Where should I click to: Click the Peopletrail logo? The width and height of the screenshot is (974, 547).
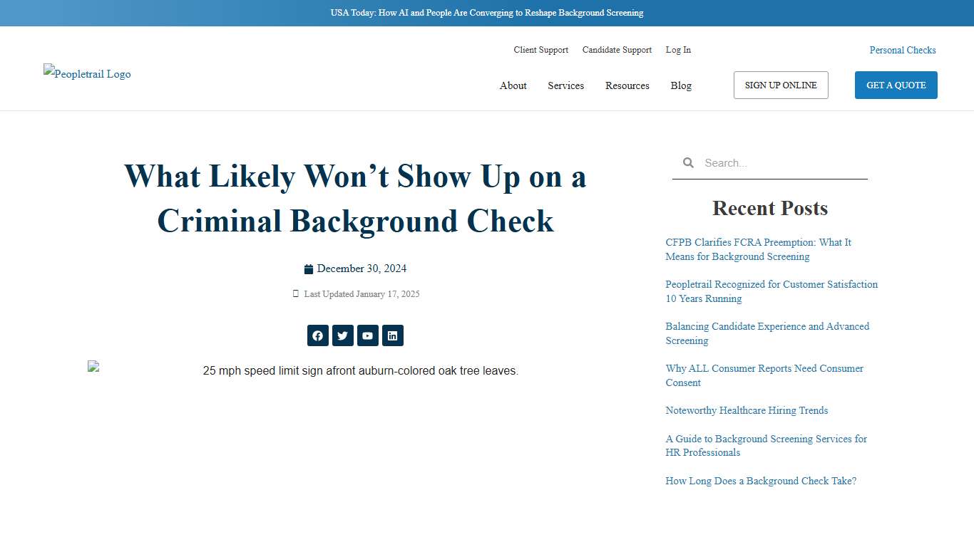tap(86, 73)
